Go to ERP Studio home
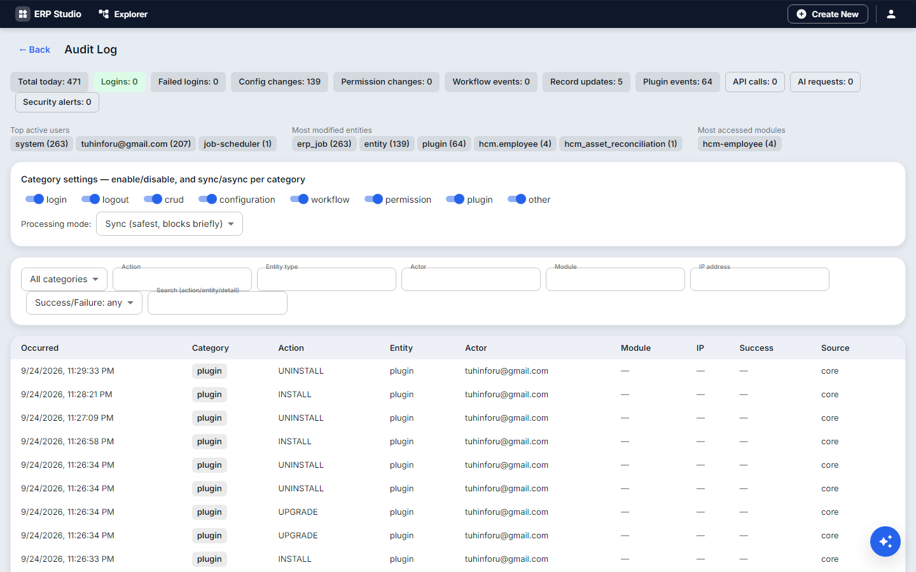916x572 pixels. pos(49,14)
